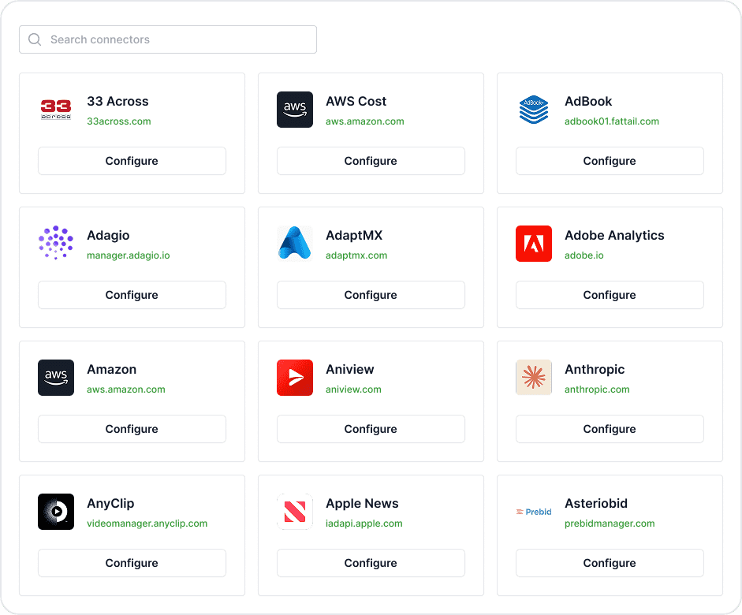Open the 33across.com link
The width and height of the screenshot is (742, 615).
pyautogui.click(x=119, y=121)
